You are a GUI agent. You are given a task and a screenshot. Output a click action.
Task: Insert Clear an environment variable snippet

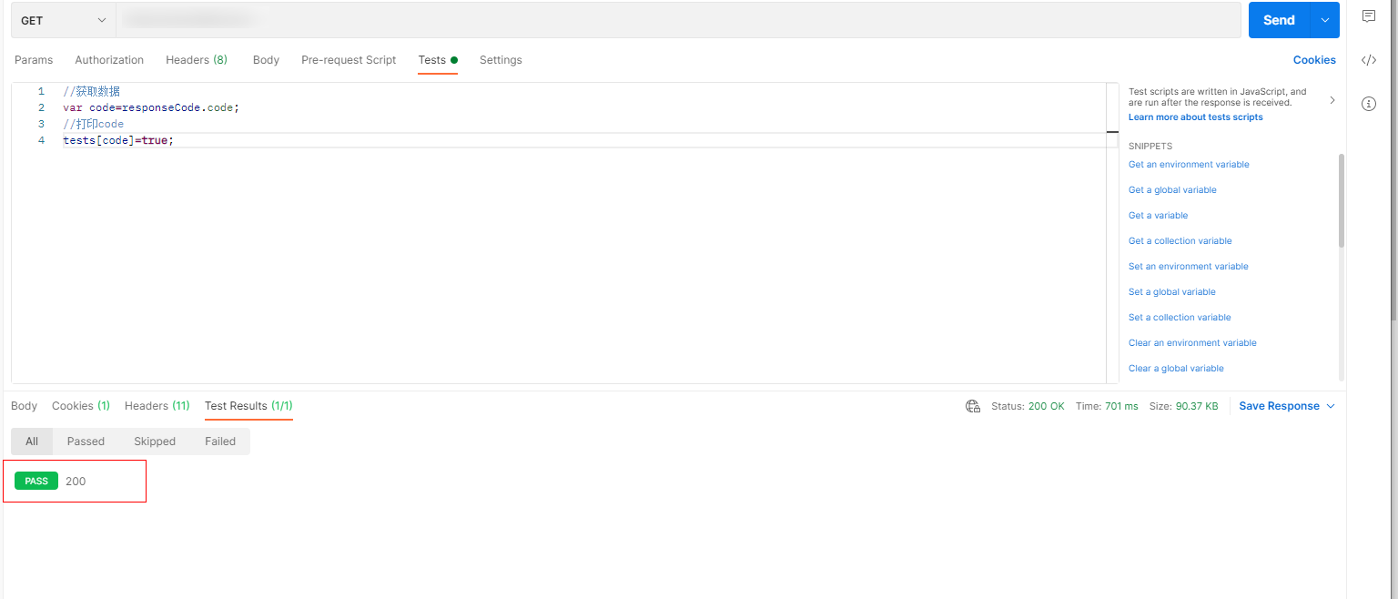pos(1192,343)
